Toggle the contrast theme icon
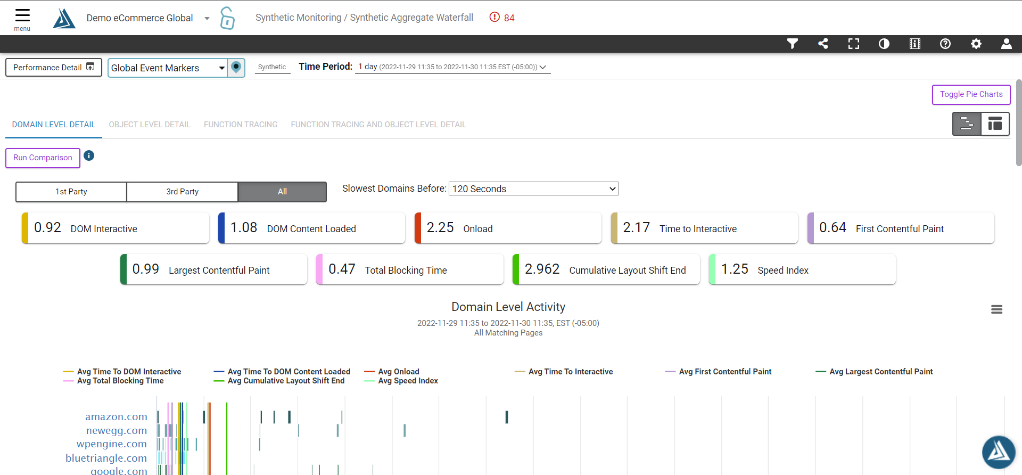The height and width of the screenshot is (475, 1022). (x=884, y=44)
